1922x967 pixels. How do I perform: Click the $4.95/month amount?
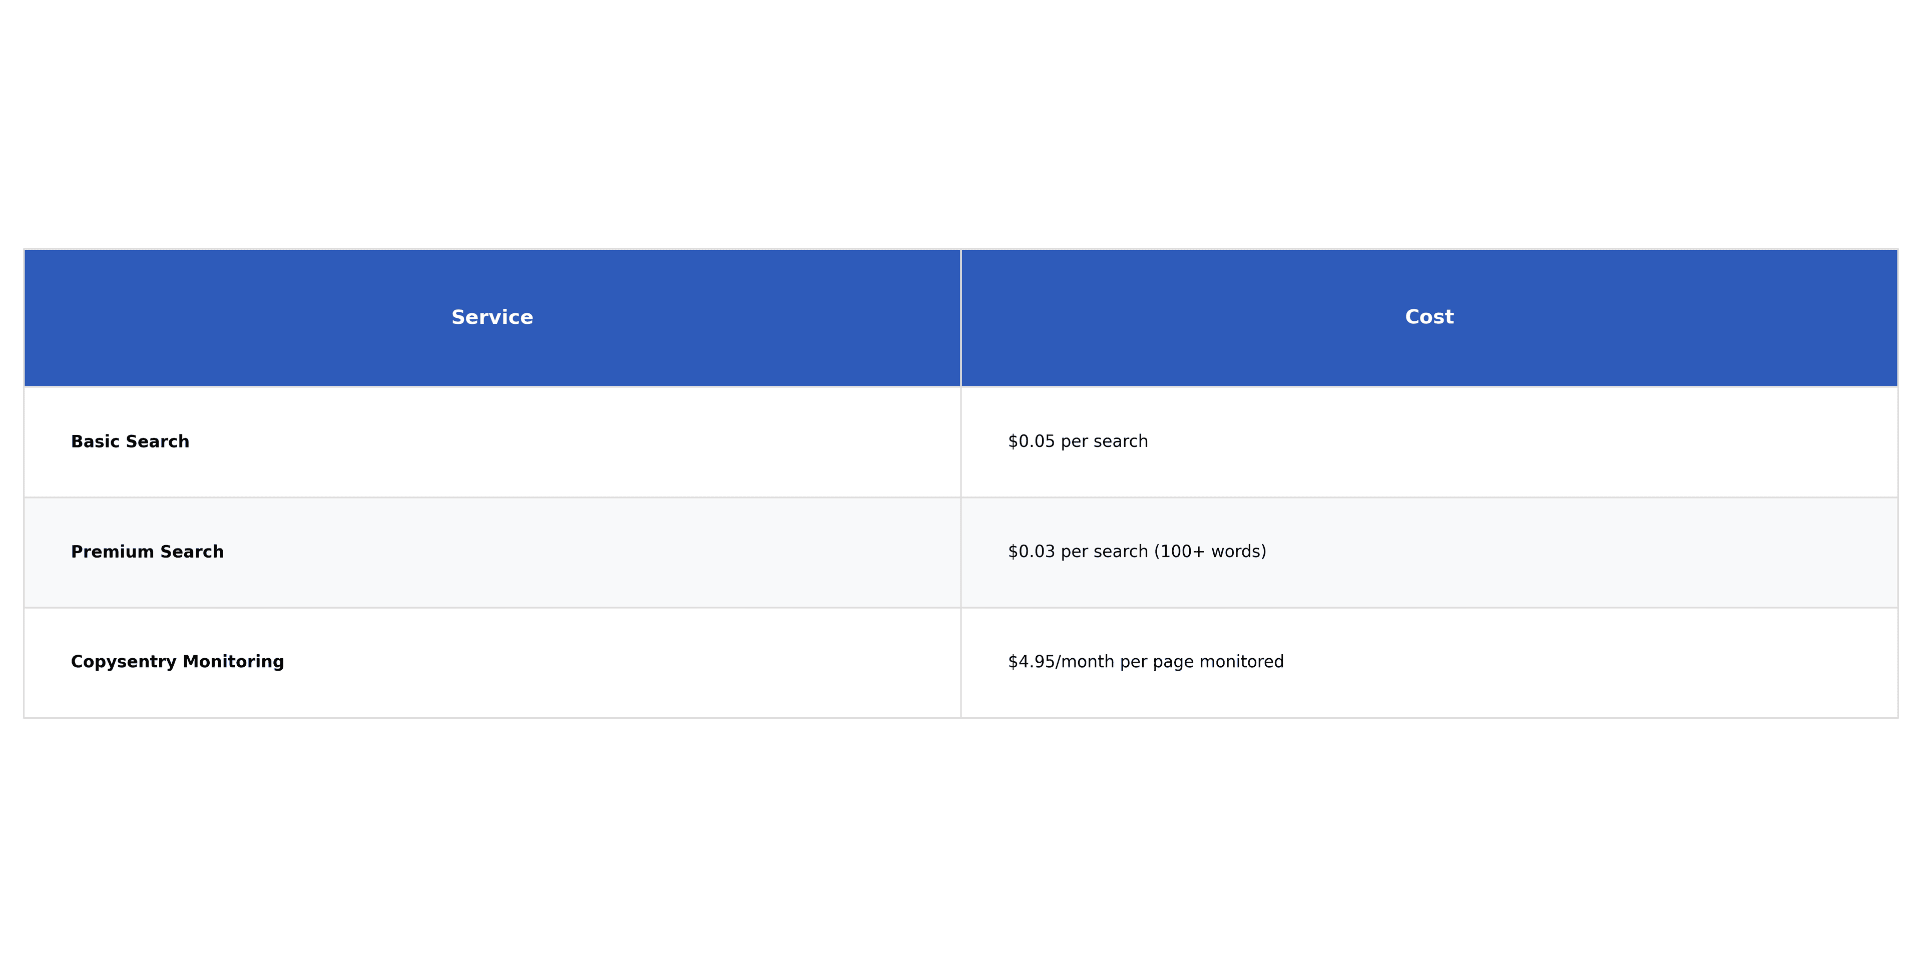1060,662
